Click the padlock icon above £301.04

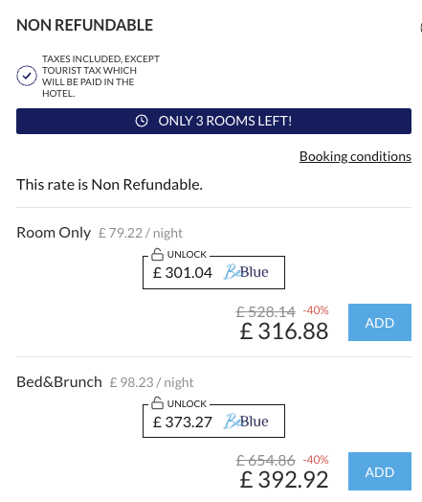pos(157,254)
